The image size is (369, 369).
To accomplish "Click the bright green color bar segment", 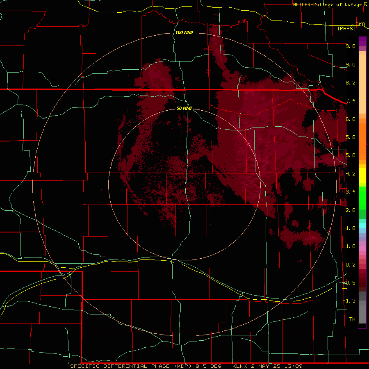I will coord(362,199).
